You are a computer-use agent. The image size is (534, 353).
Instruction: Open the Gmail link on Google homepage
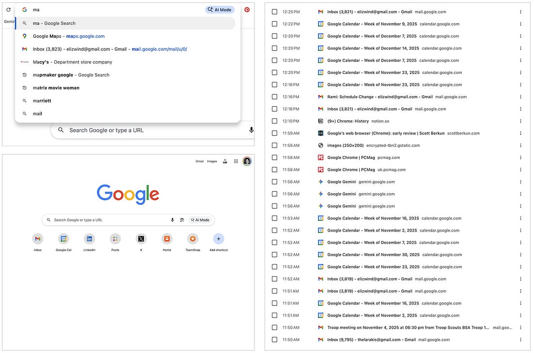coord(200,162)
